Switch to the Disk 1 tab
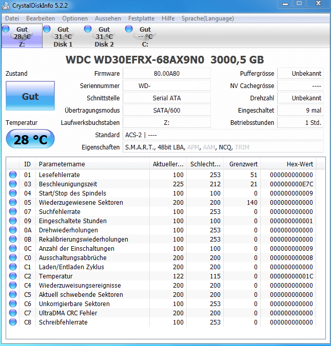The height and width of the screenshot is (346, 331). (x=63, y=36)
